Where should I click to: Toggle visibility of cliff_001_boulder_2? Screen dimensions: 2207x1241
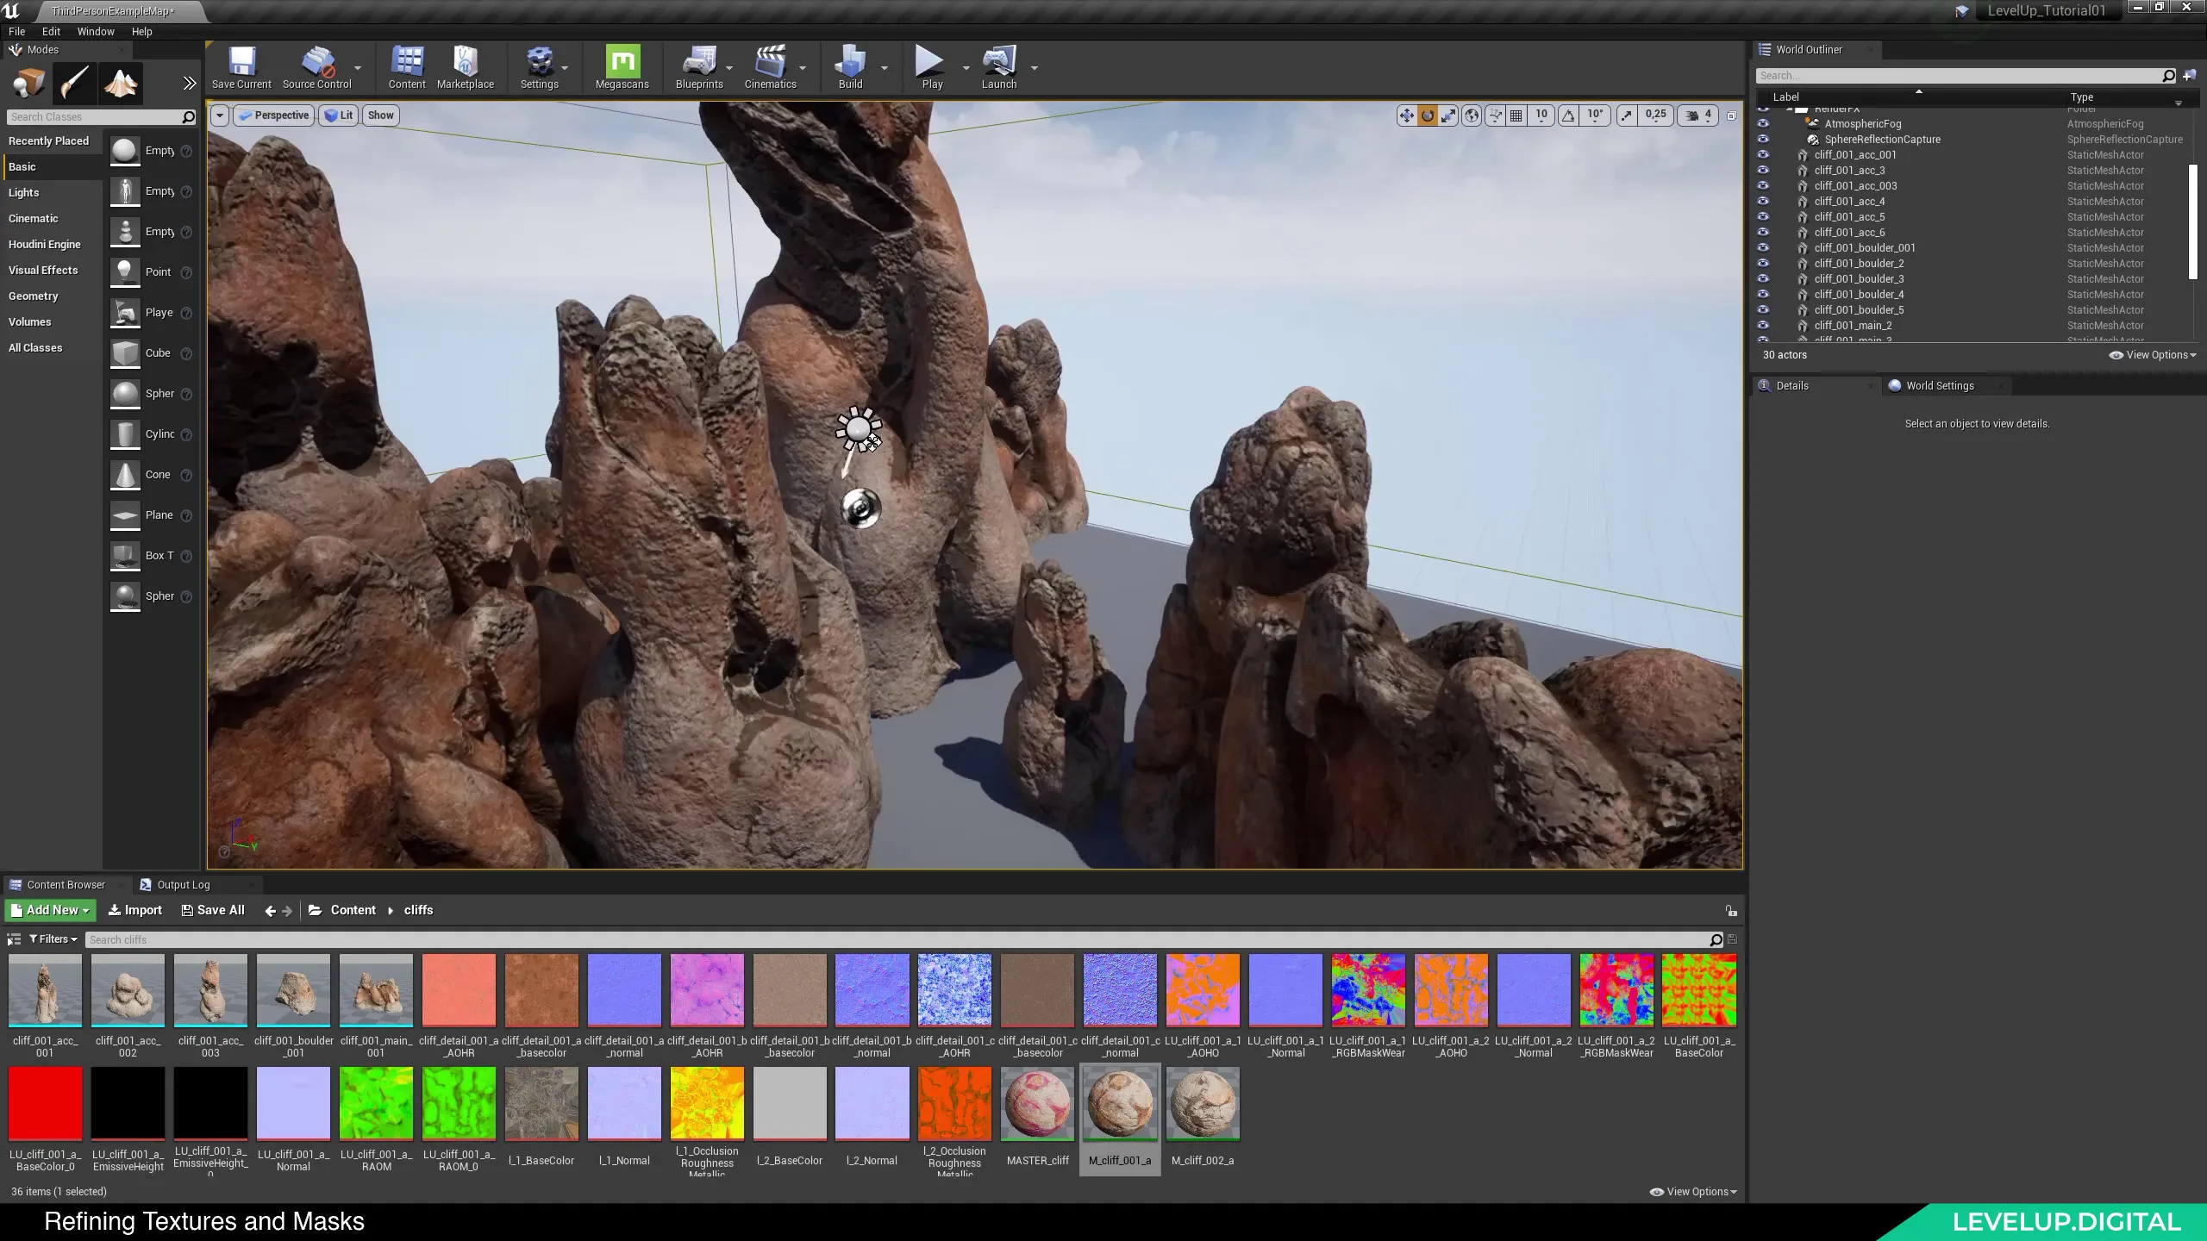coord(1763,264)
